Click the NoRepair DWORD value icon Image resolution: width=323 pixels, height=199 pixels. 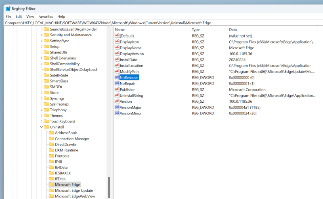117,83
